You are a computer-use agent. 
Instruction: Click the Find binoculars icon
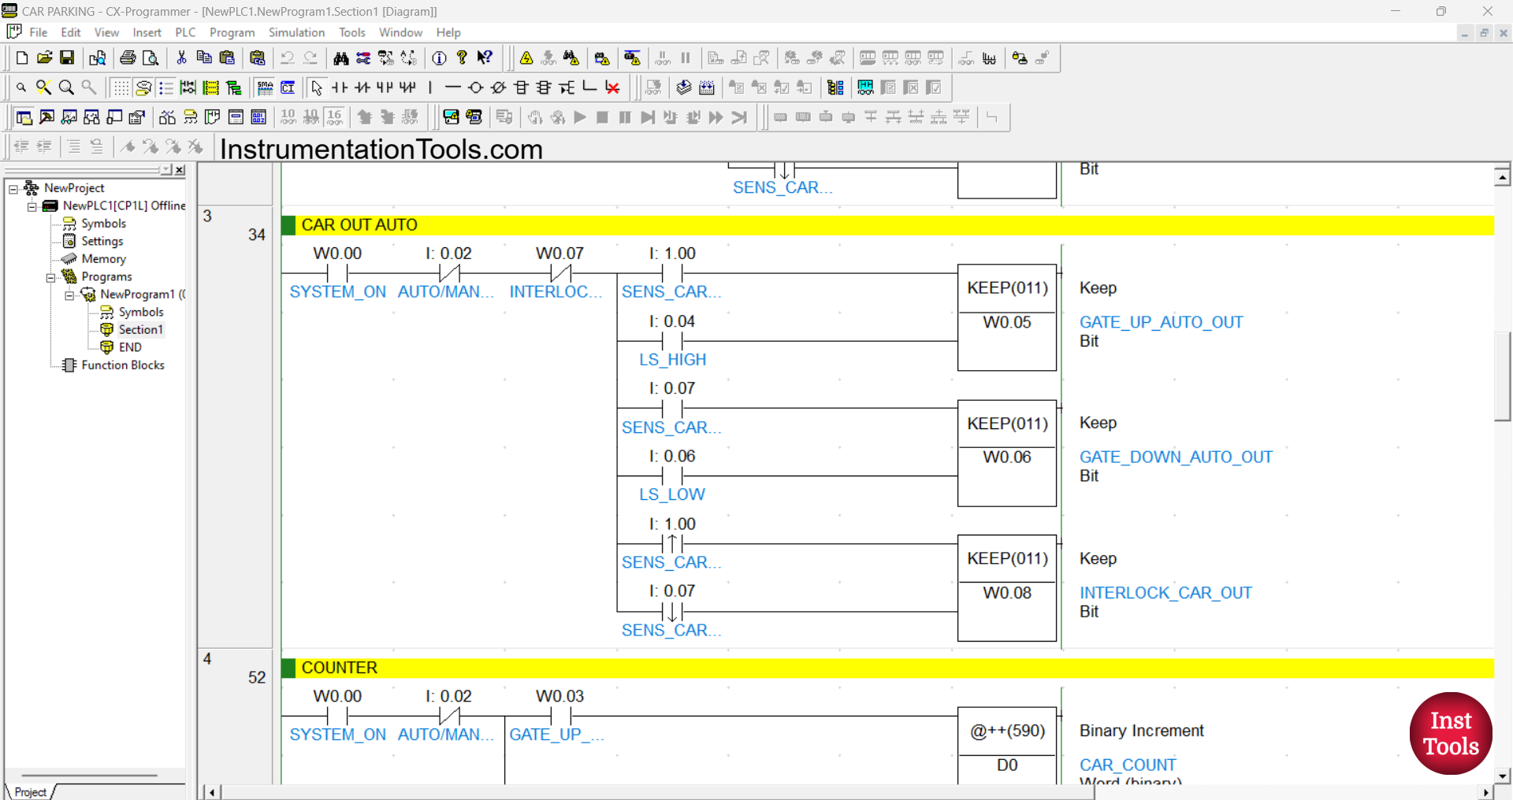point(340,58)
